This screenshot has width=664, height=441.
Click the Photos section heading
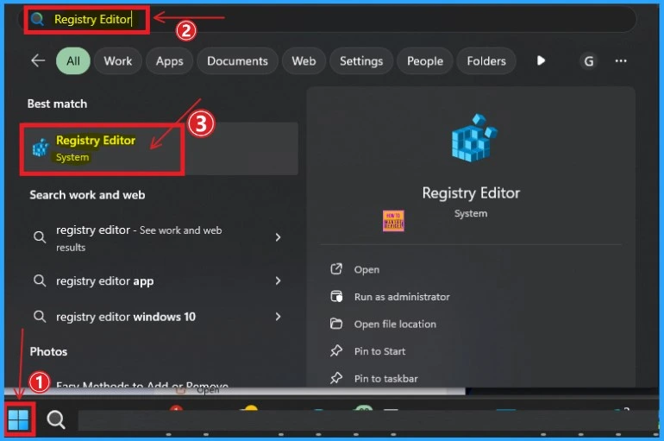48,351
